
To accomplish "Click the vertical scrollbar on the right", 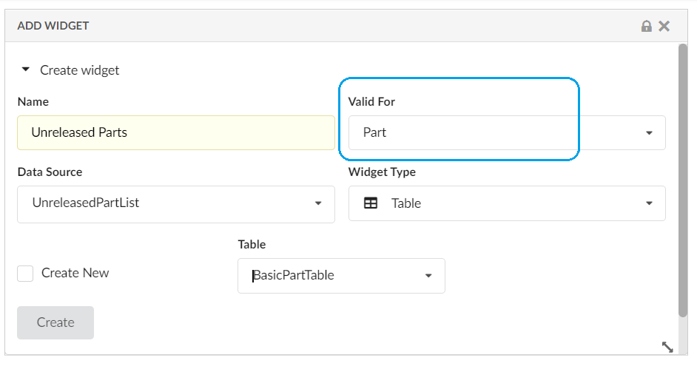I will tap(682, 177).
